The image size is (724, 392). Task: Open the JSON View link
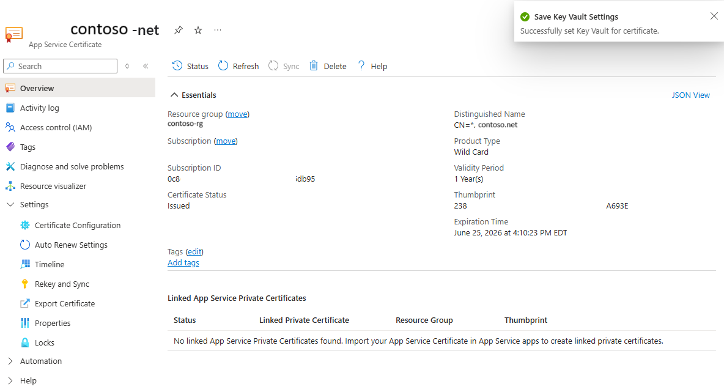click(690, 95)
